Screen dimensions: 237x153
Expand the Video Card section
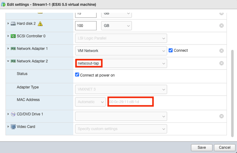pyautogui.click(x=8, y=127)
